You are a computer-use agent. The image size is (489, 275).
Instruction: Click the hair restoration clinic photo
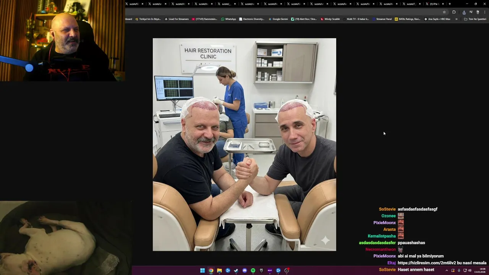click(244, 144)
